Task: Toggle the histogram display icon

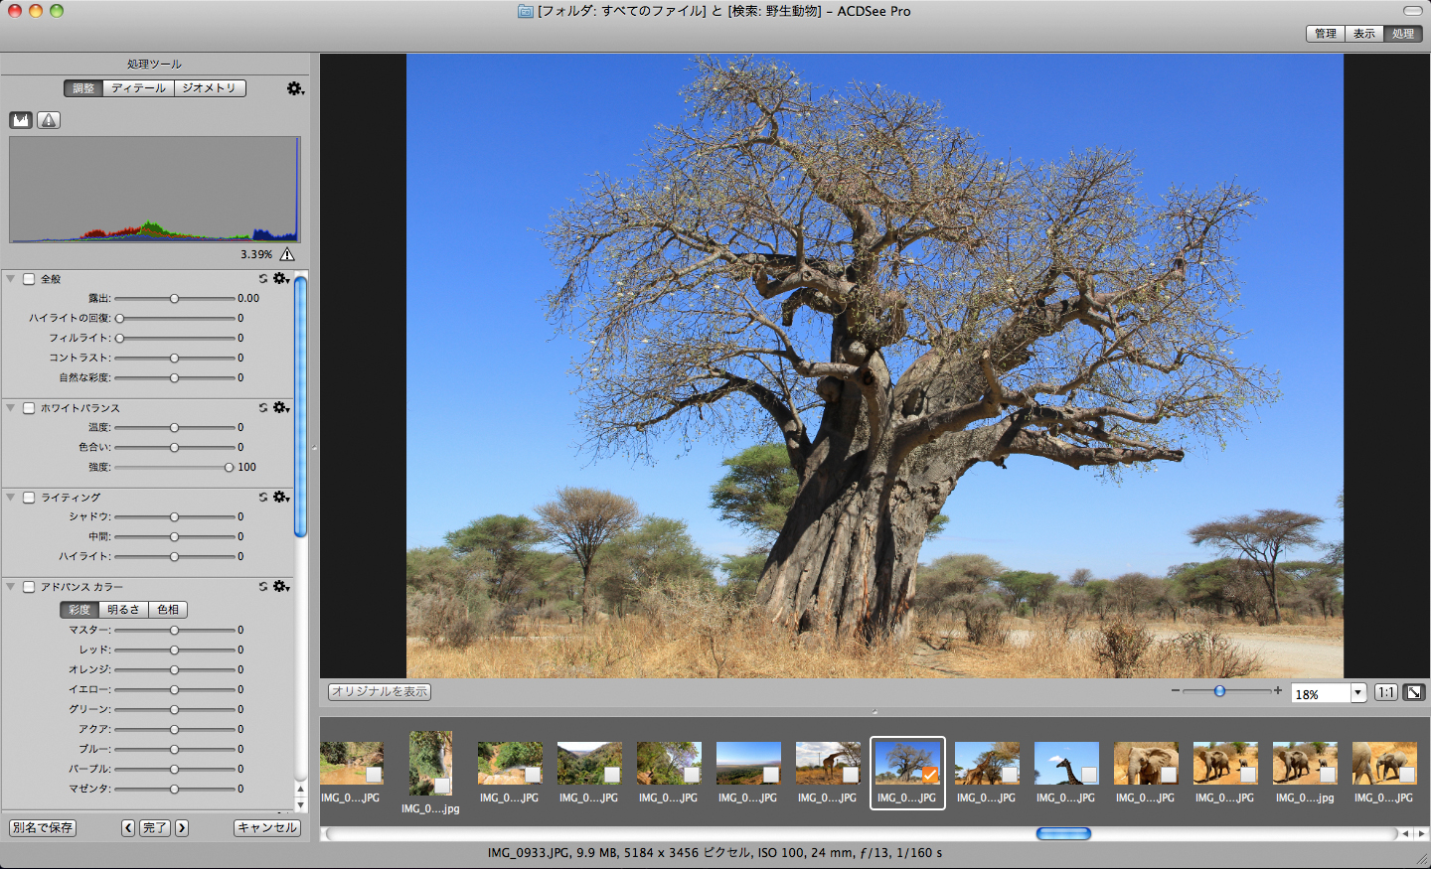Action: [x=21, y=120]
